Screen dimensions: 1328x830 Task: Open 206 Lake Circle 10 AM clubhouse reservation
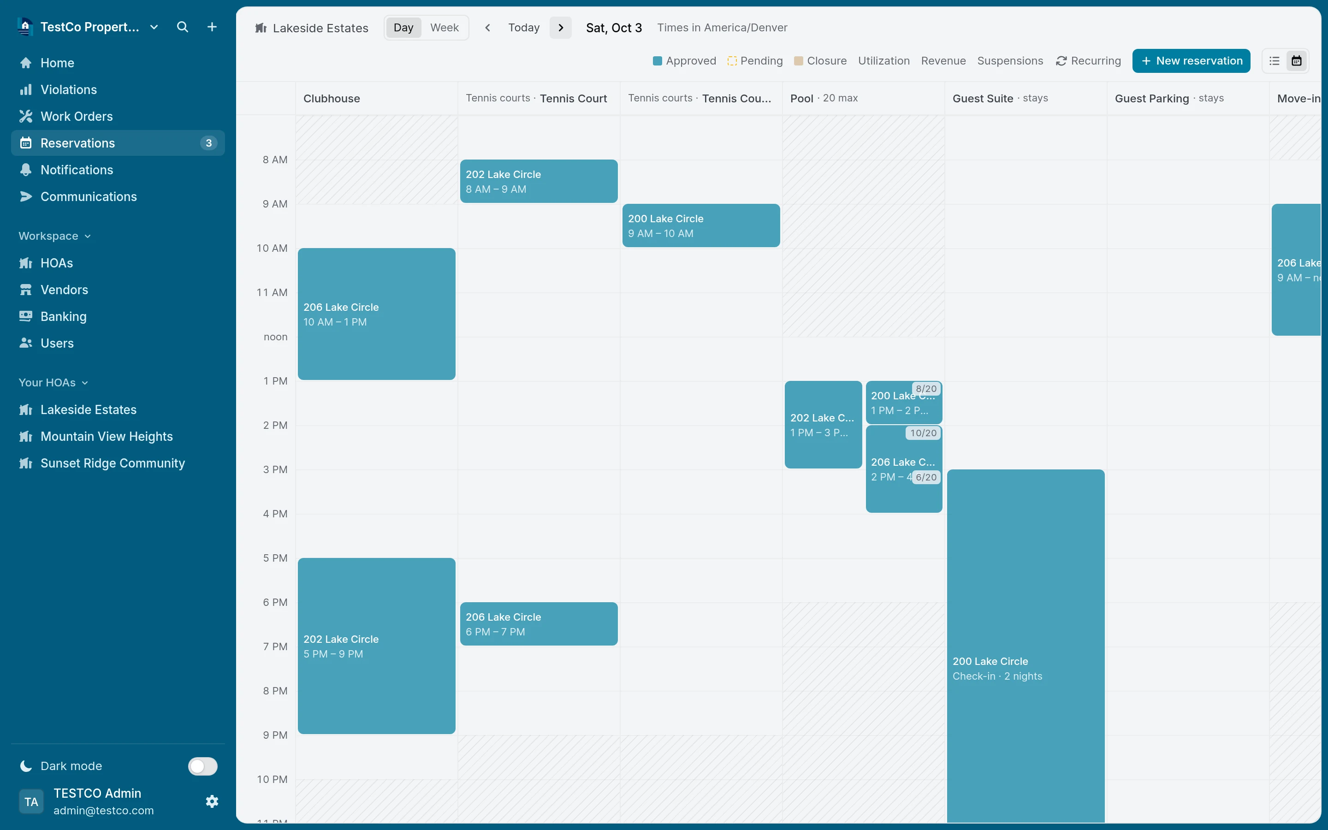[376, 314]
